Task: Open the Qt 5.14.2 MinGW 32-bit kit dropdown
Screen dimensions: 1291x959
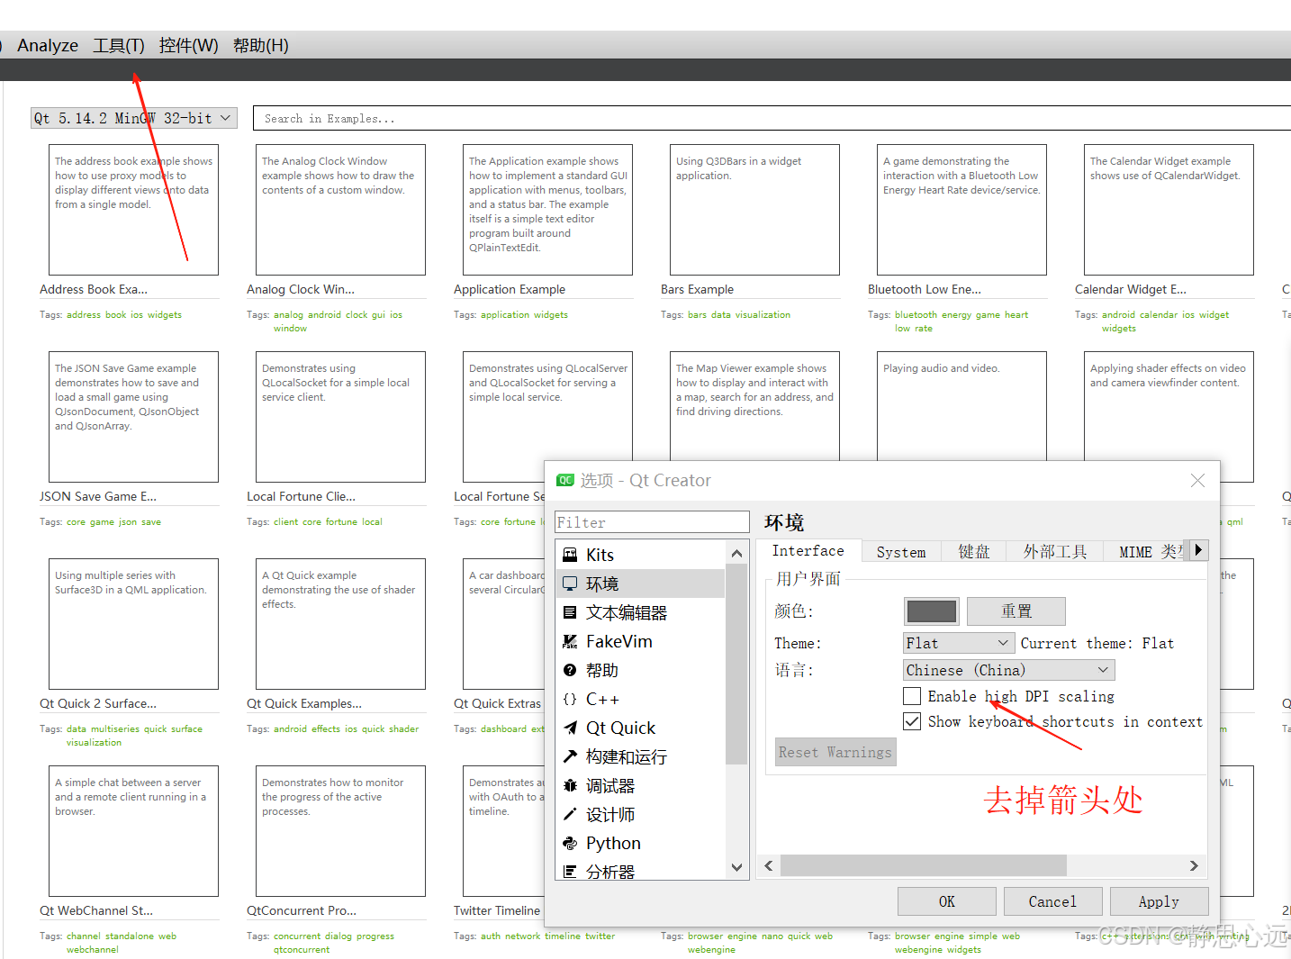Action: click(x=134, y=118)
